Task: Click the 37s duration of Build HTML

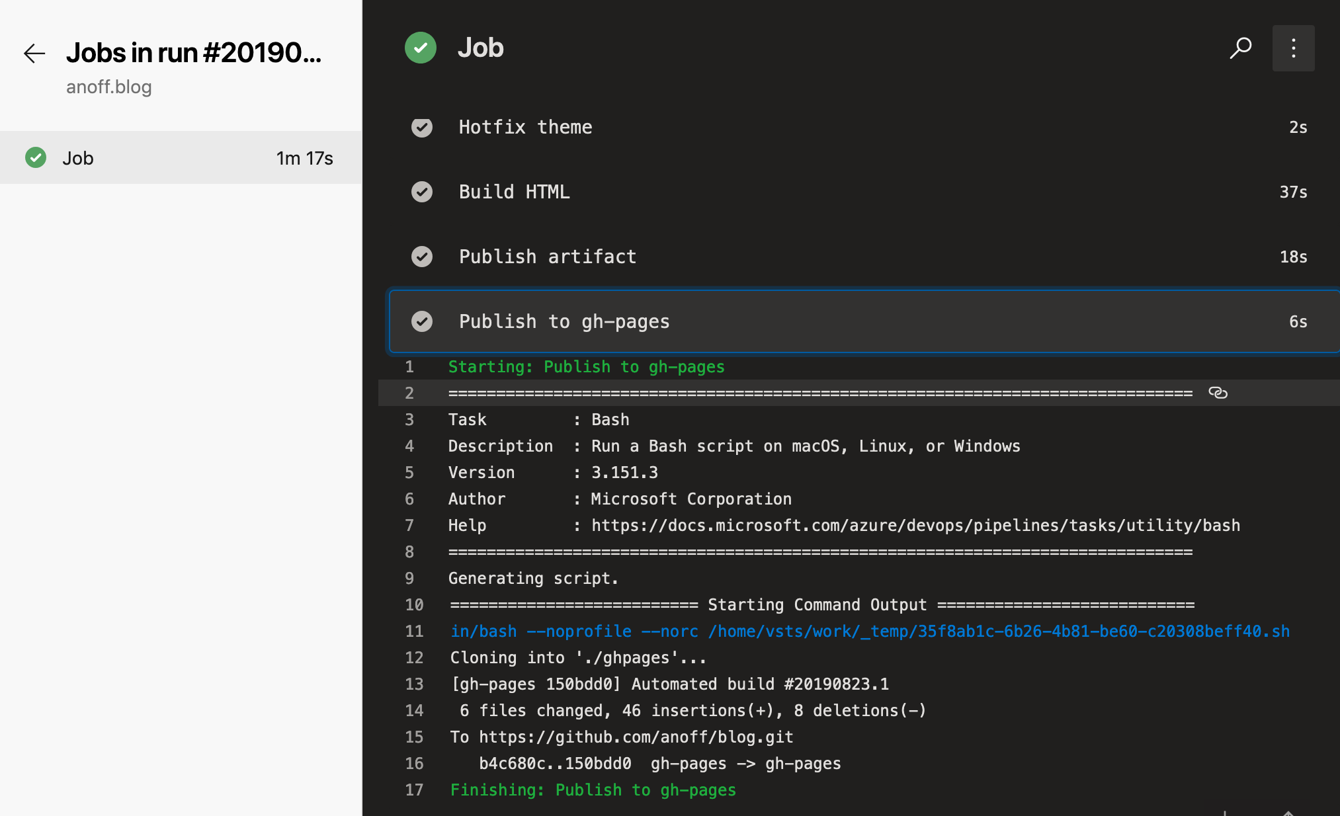Action: (1293, 192)
